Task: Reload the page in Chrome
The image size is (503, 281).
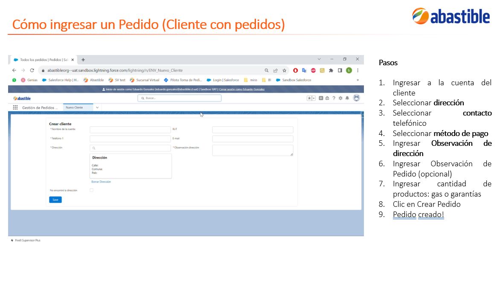Action: (x=32, y=70)
